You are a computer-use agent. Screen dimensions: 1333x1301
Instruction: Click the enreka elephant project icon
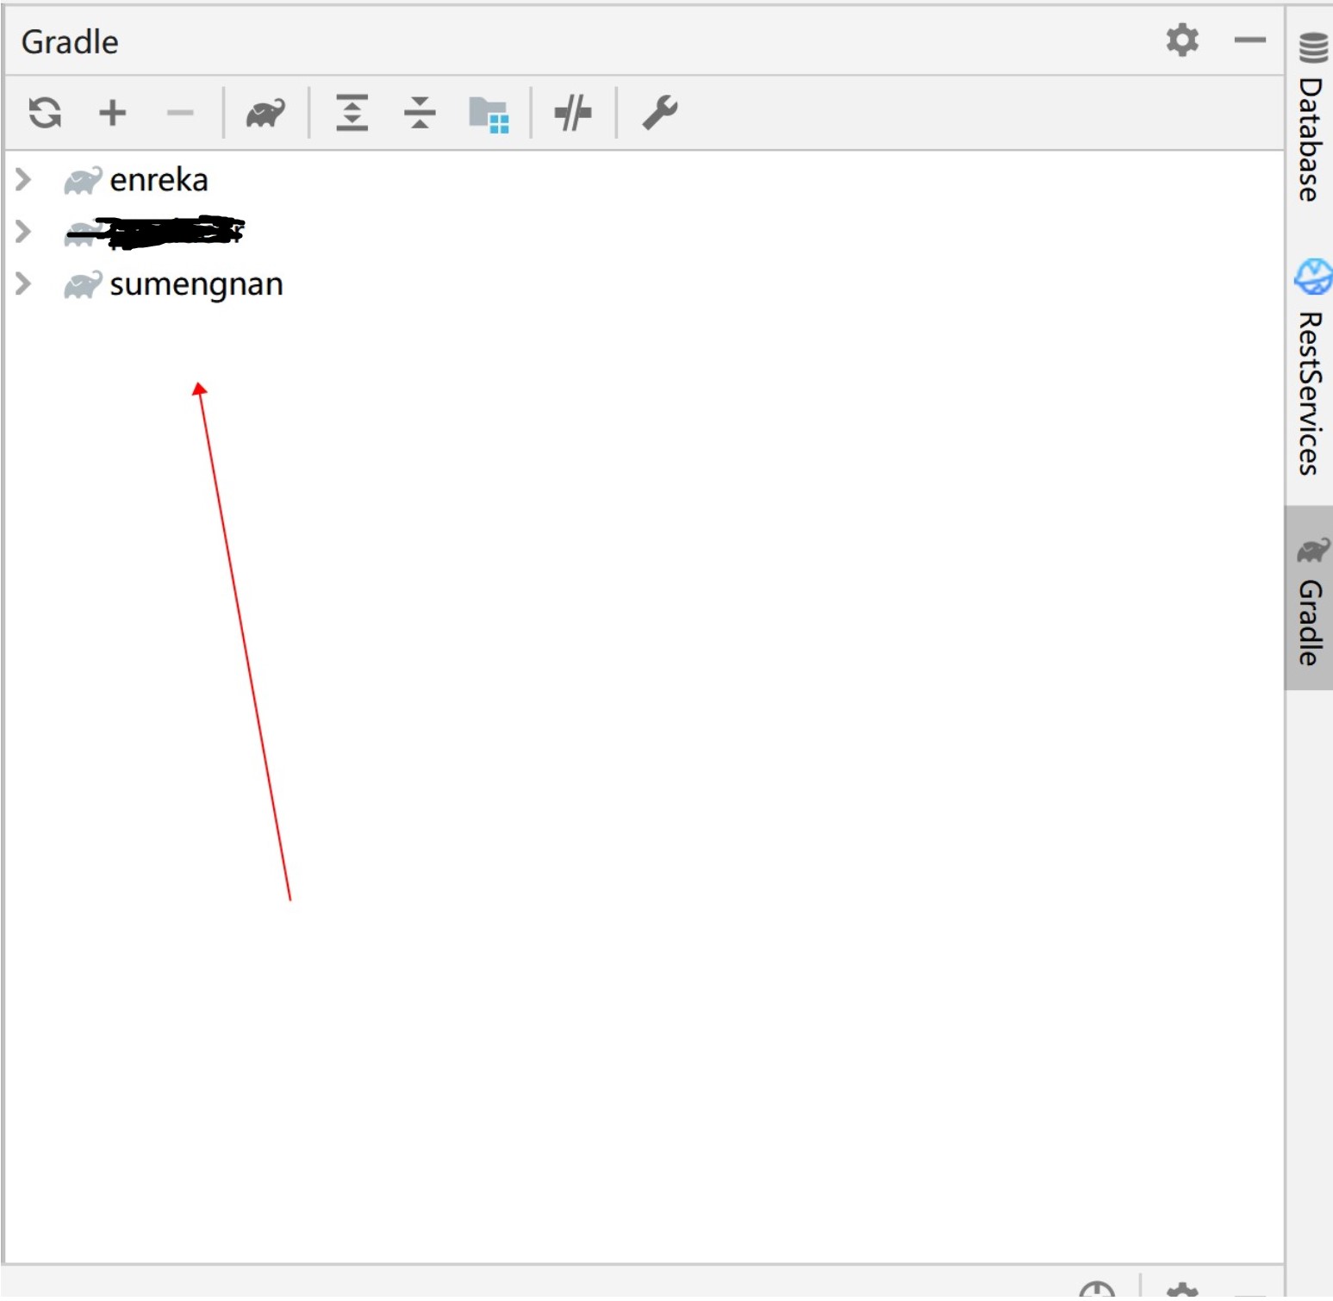[83, 180]
